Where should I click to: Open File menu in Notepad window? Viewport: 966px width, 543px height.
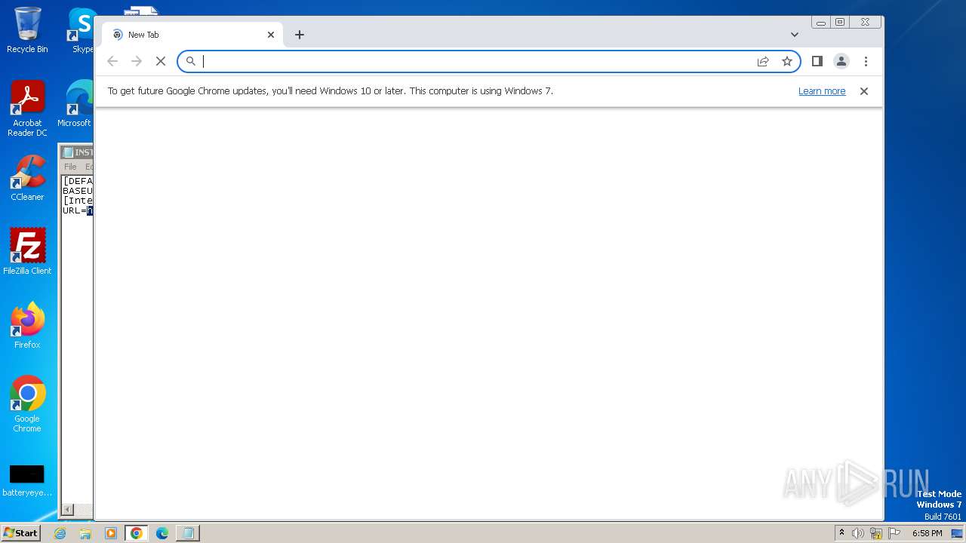tap(70, 167)
